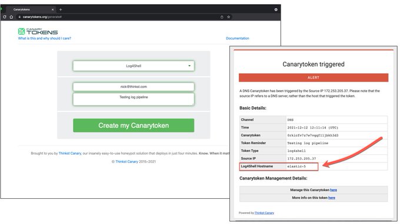Follow 'here' link for more token info

click(x=332, y=198)
